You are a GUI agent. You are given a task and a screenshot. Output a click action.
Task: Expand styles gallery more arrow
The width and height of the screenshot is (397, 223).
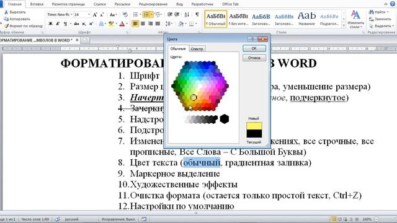click(x=344, y=25)
